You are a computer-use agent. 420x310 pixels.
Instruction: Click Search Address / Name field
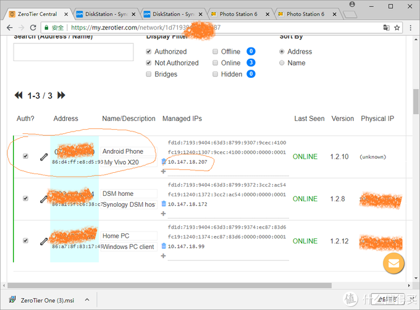click(73, 52)
